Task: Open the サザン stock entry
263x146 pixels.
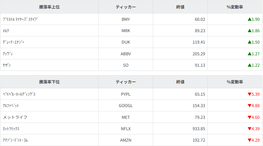Action: point(7,65)
